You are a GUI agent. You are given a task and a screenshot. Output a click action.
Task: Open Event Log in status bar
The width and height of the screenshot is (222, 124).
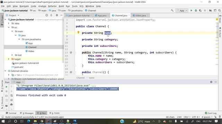[x=211, y=113]
